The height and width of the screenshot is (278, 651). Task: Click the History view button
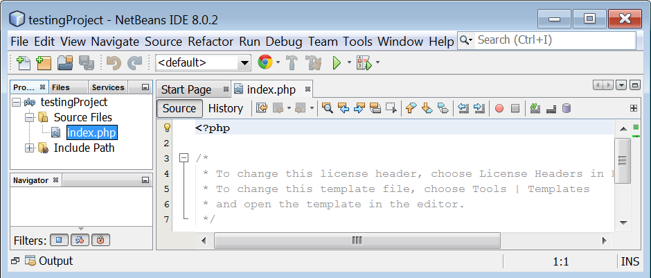226,108
